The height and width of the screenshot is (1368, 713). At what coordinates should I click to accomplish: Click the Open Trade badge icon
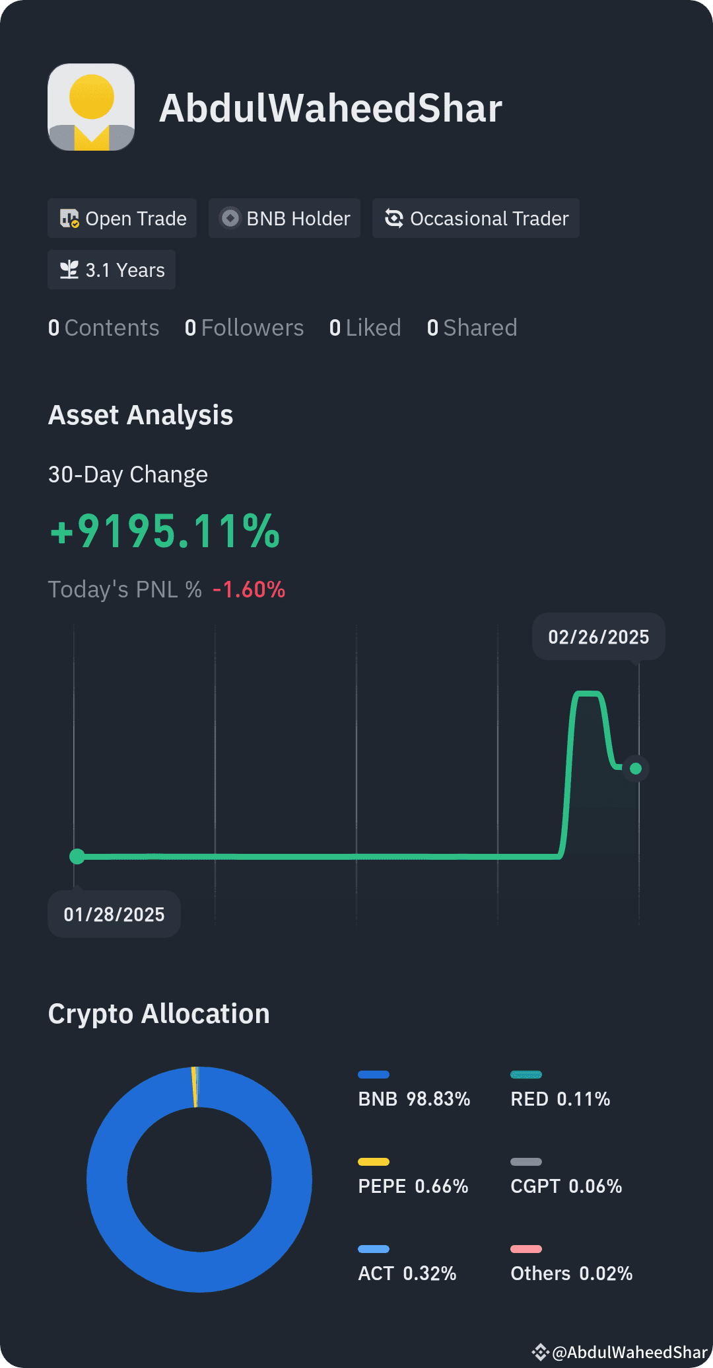69,218
